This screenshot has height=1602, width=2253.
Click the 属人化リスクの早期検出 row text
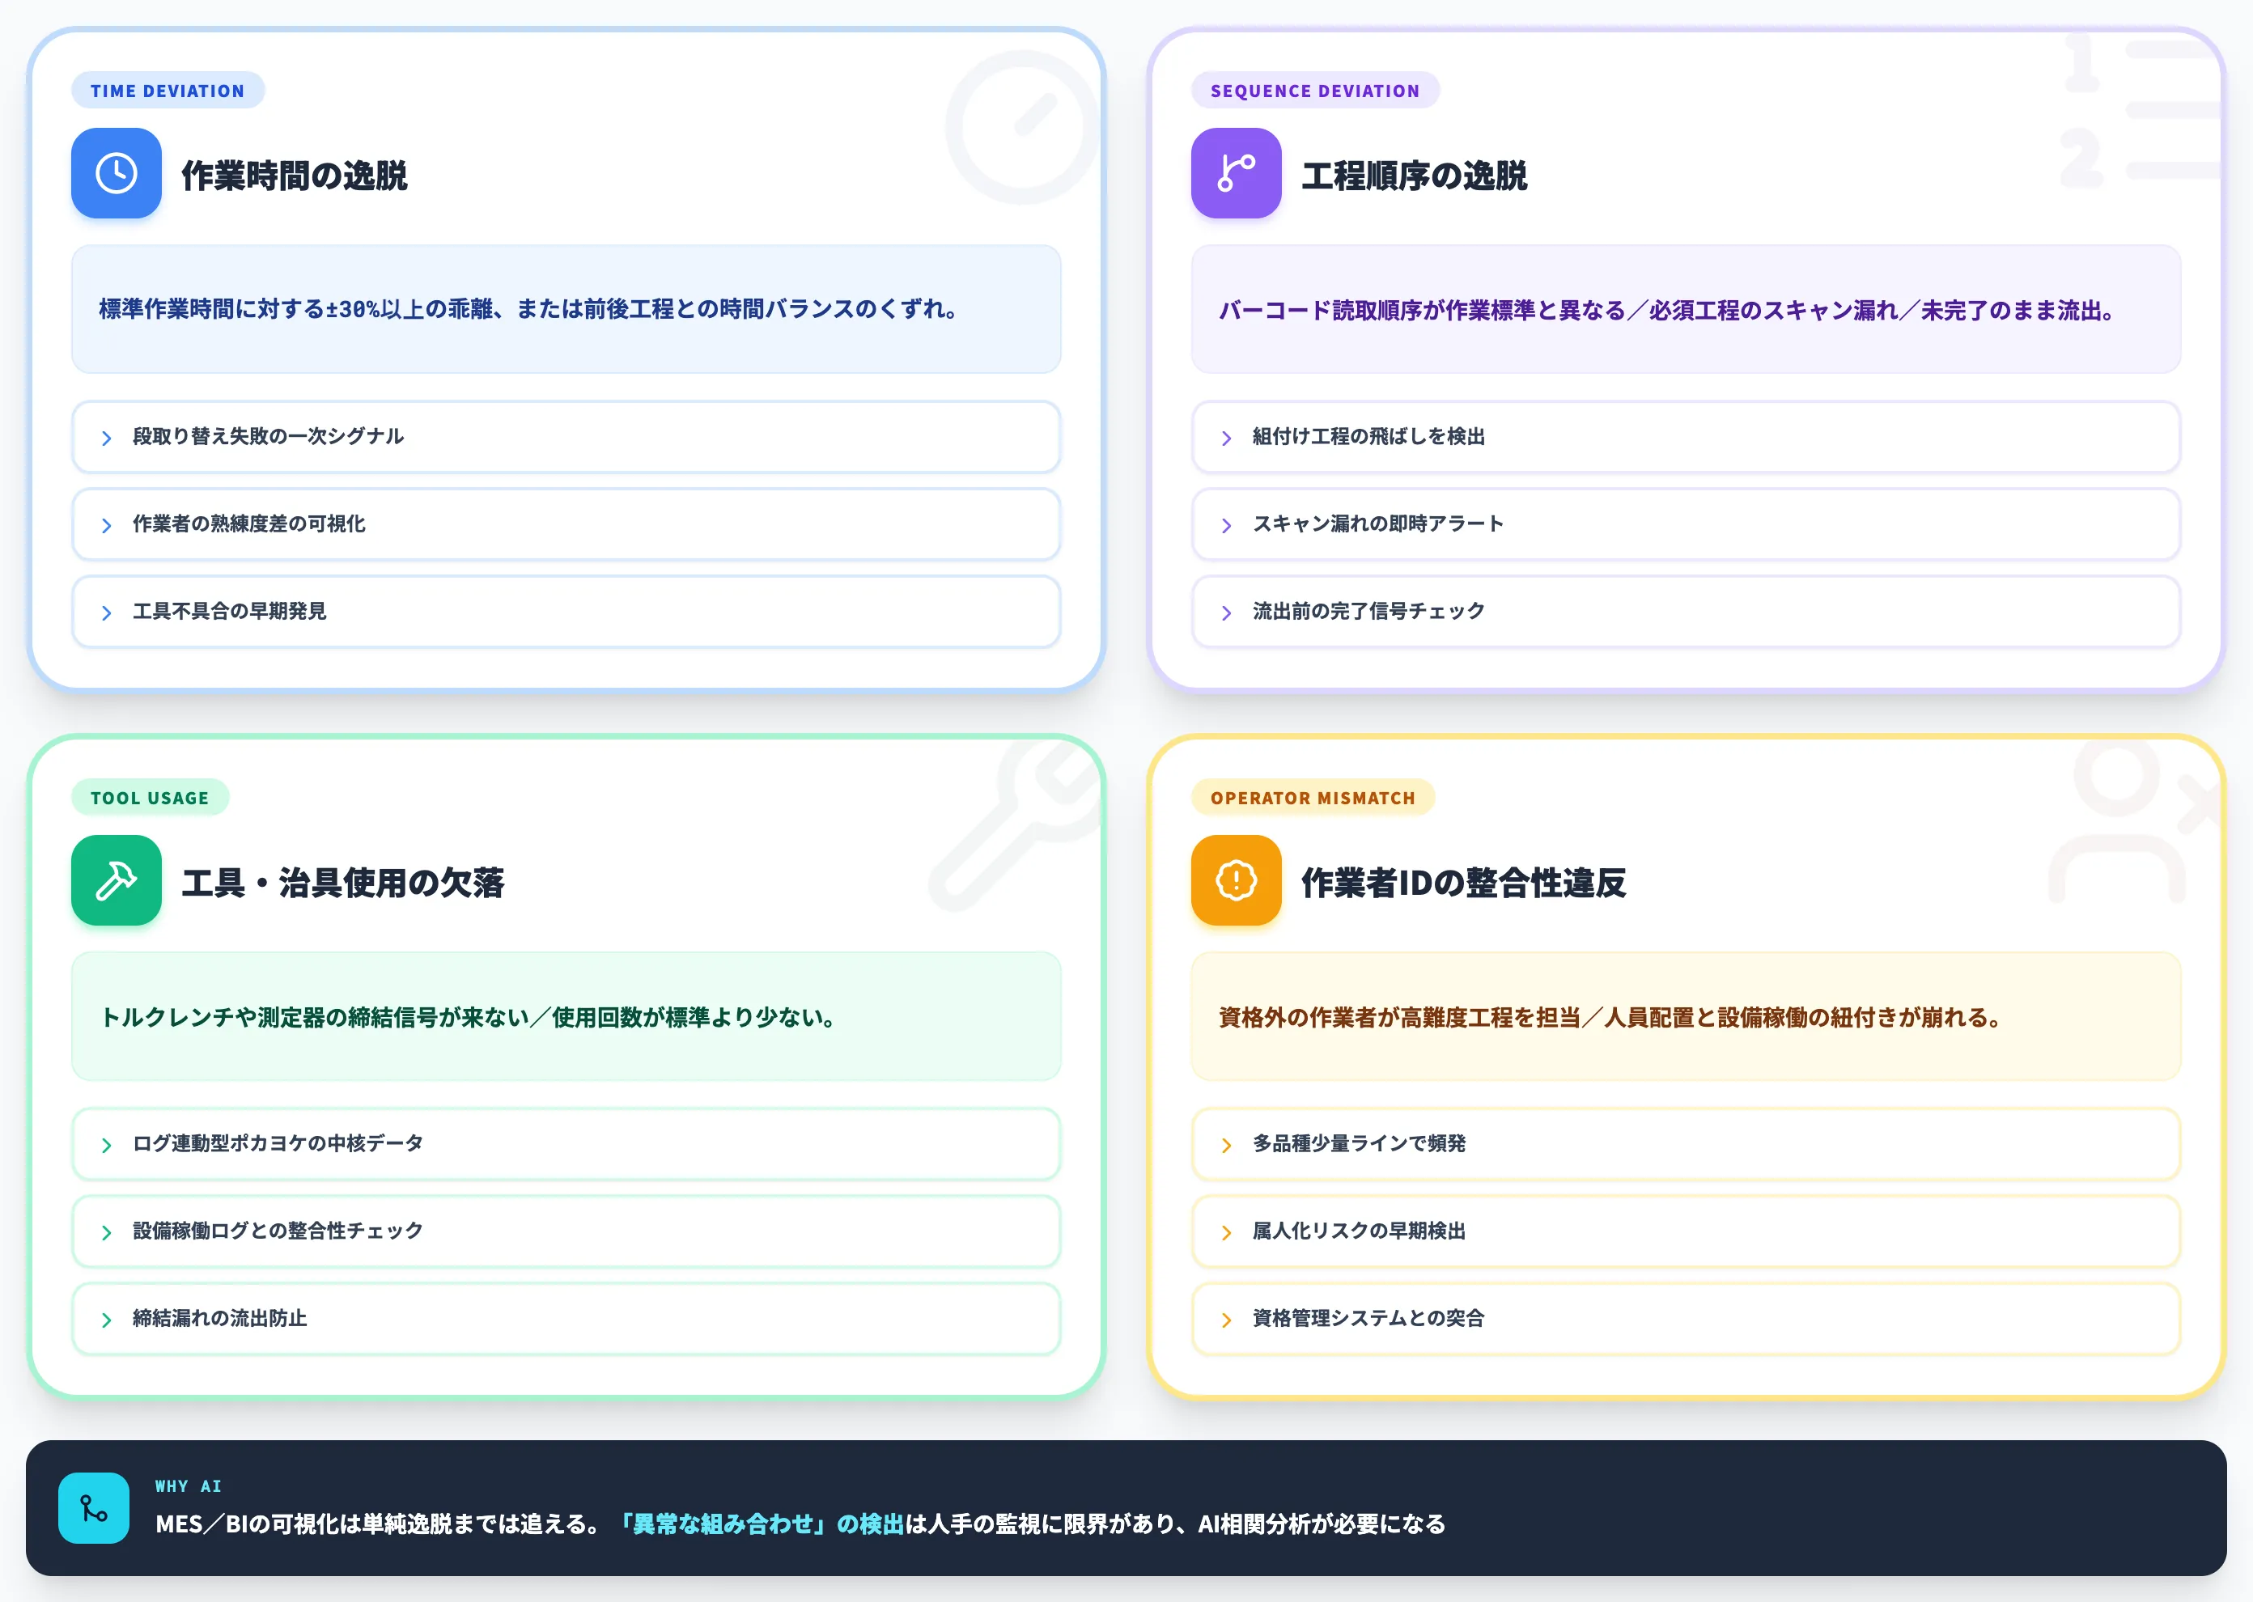tap(1358, 1231)
